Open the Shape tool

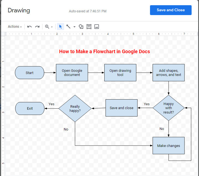[x=81, y=27]
